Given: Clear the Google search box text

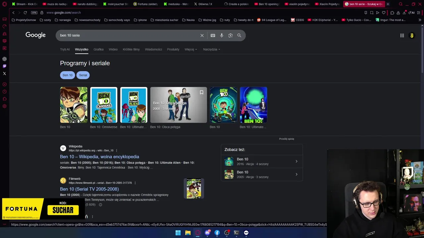Looking at the screenshot, I should pyautogui.click(x=202, y=35).
